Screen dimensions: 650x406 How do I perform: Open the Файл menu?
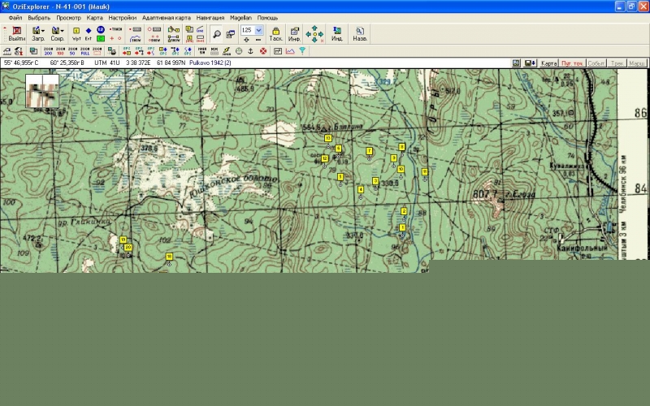coord(15,17)
